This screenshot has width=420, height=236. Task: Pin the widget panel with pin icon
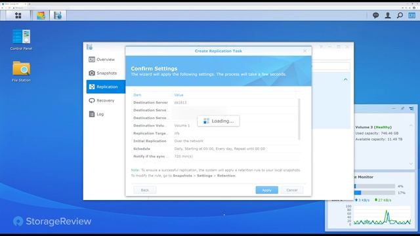(402, 108)
